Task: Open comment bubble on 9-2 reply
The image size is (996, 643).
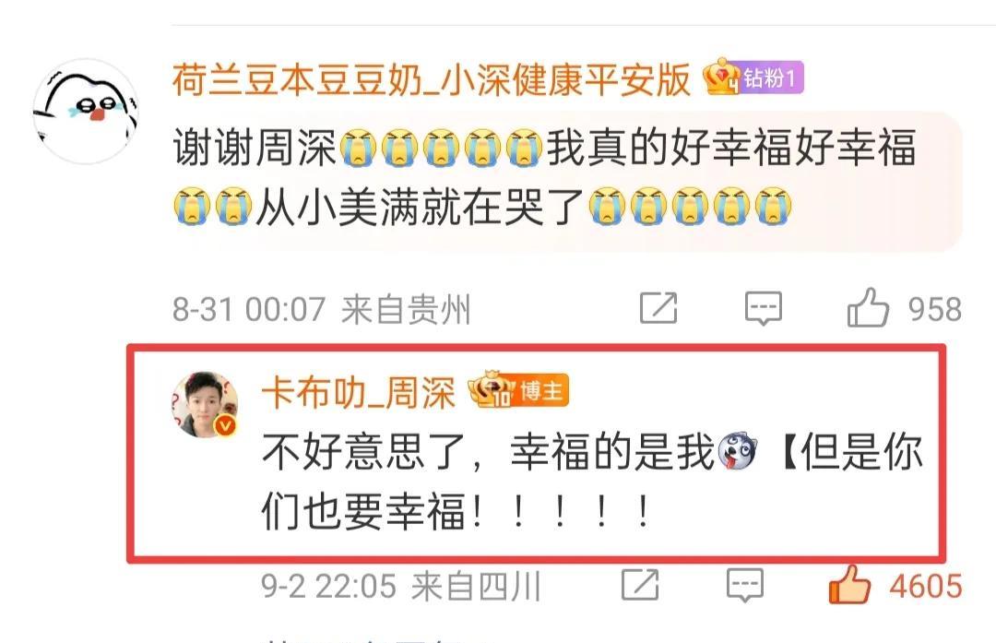Action: click(x=744, y=585)
